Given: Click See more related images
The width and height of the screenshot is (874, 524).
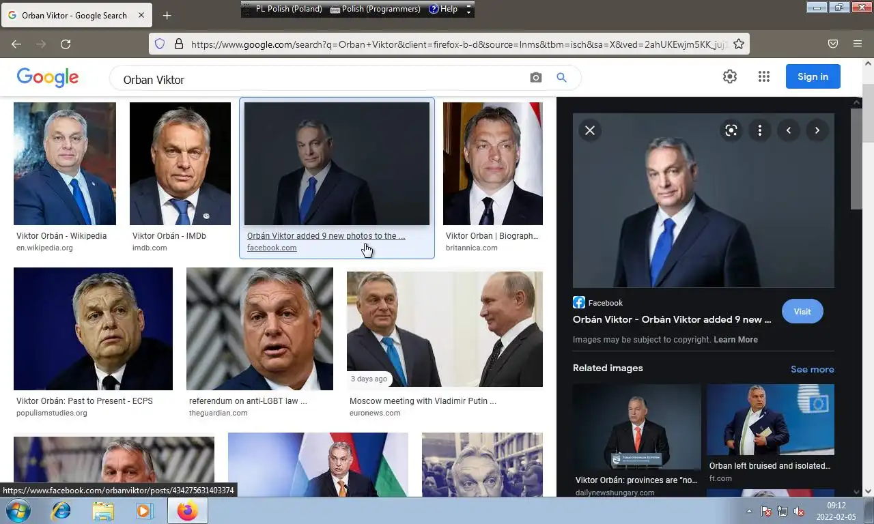Looking at the screenshot, I should click(812, 369).
